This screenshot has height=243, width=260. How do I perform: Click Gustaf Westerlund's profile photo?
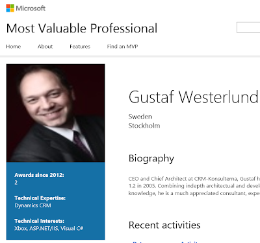[x=55, y=113]
